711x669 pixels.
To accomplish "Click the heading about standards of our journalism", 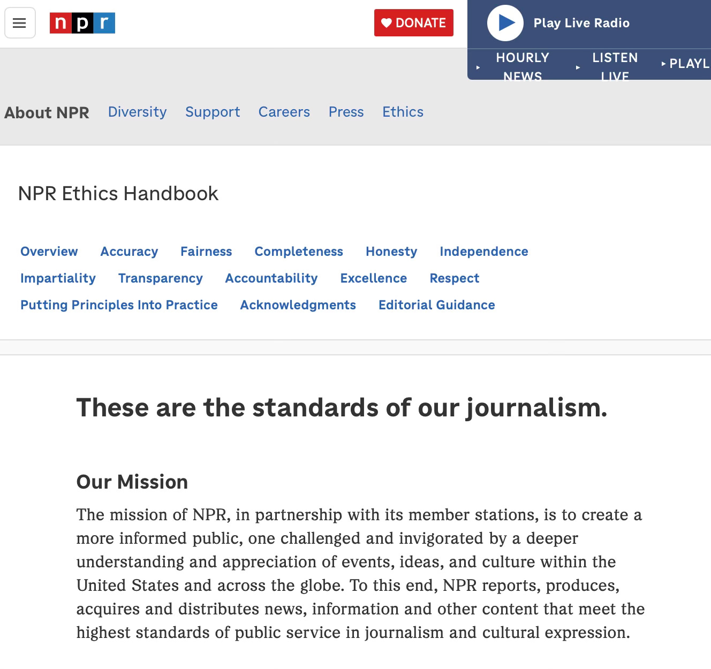I will 342,408.
